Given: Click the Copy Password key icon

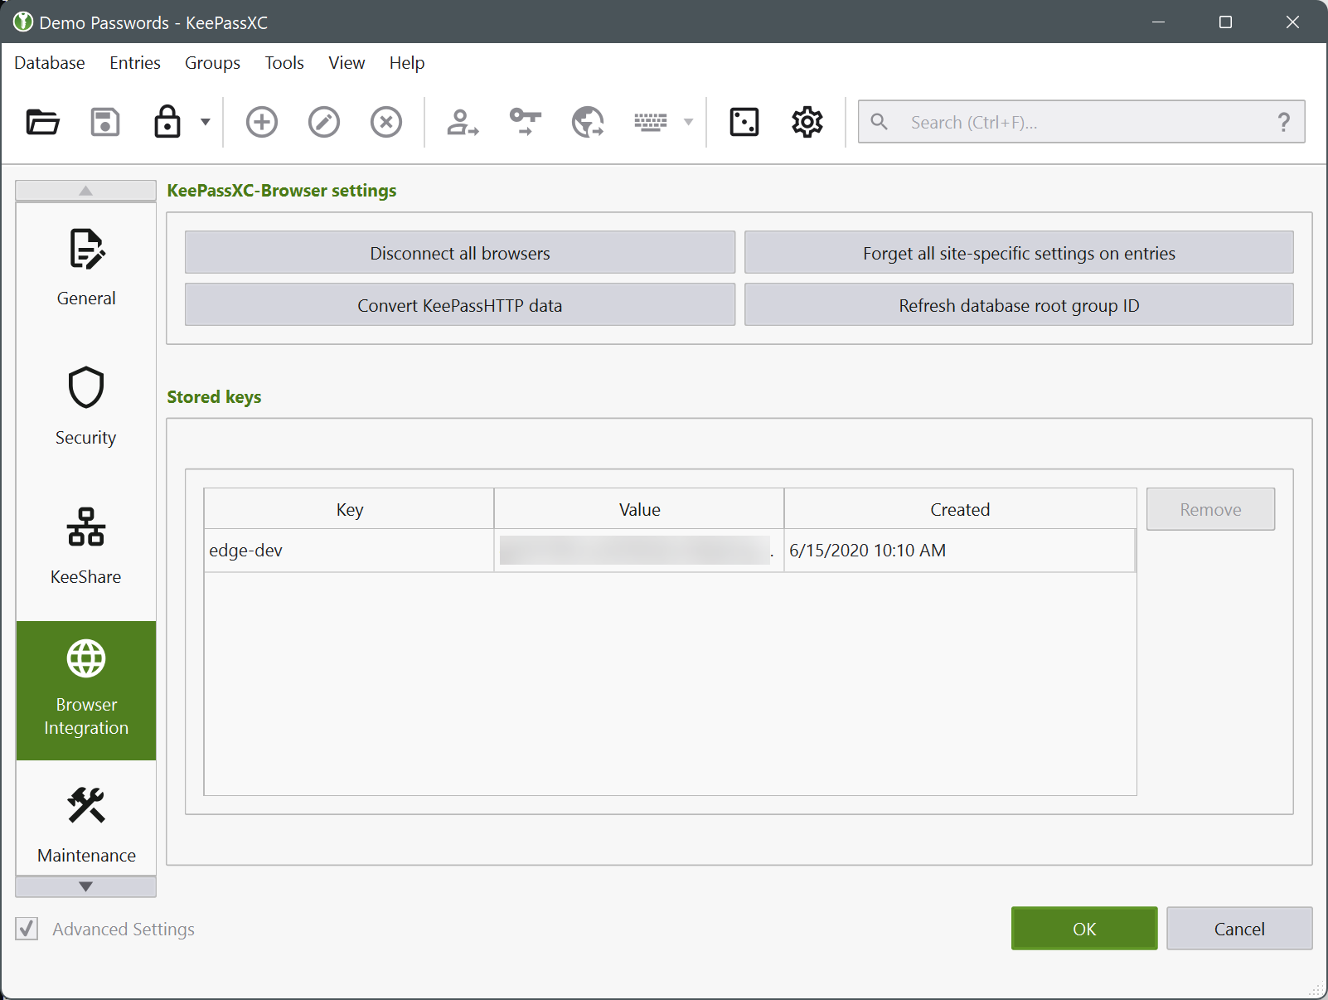Looking at the screenshot, I should tap(525, 122).
